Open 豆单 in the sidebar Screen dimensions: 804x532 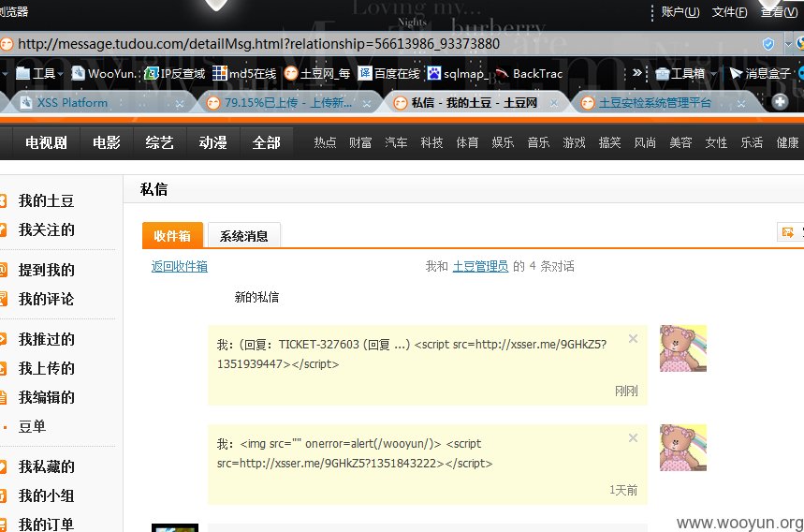32,426
